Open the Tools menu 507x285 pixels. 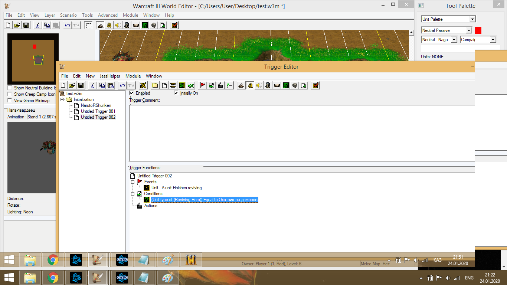(87, 15)
